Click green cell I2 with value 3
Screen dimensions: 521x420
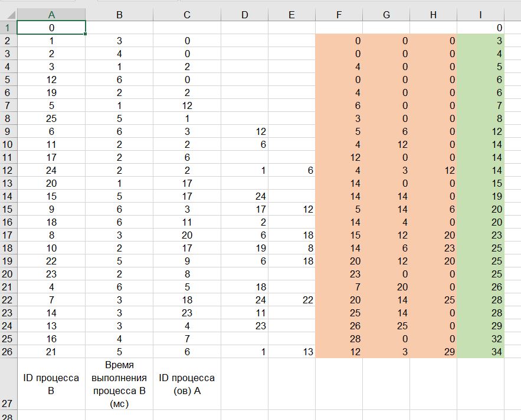(480, 41)
